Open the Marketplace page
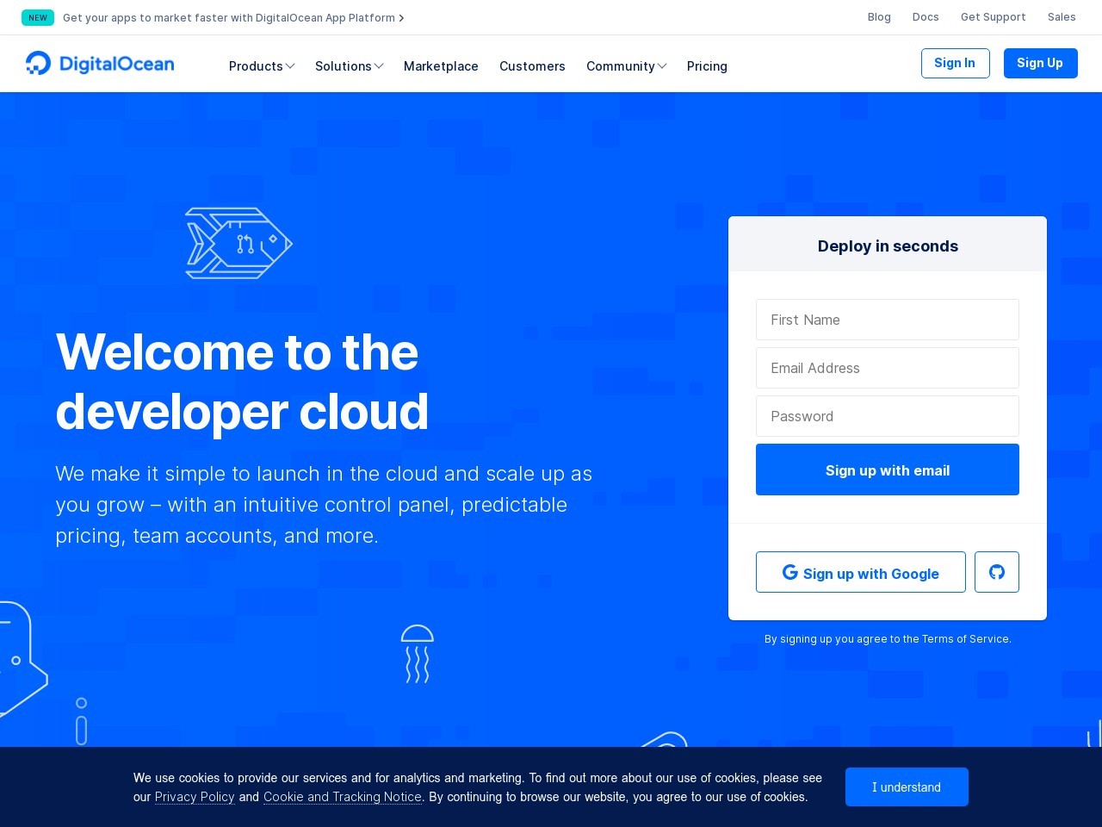Viewport: 1102px width, 827px height. point(441,66)
